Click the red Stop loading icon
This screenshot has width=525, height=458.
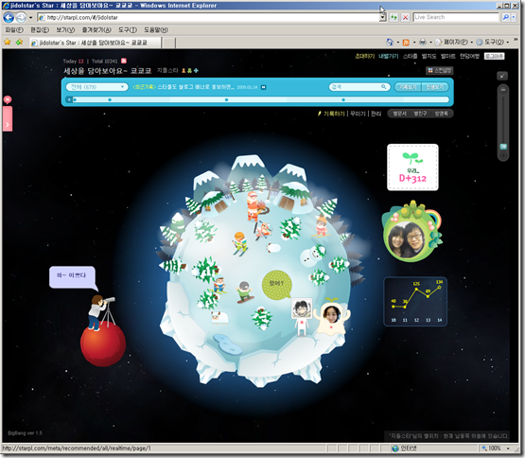point(405,17)
